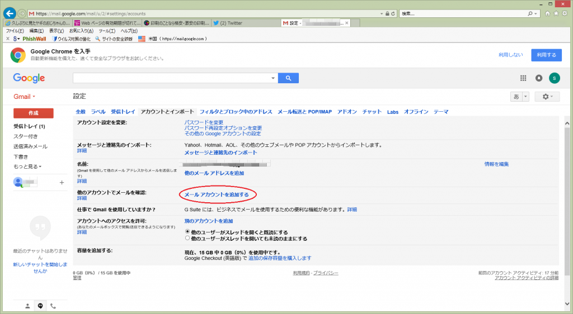Open the browser tools gear icon

click(565, 13)
